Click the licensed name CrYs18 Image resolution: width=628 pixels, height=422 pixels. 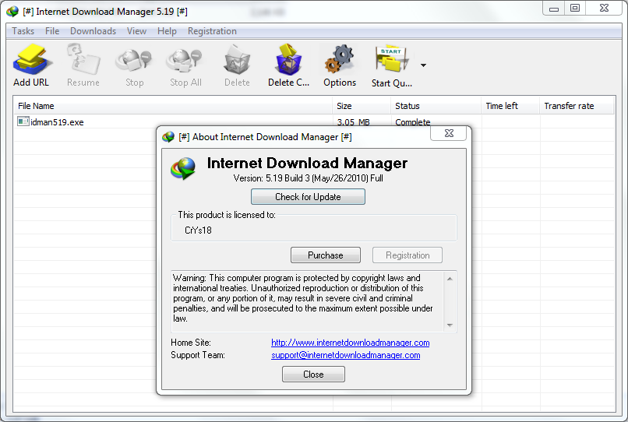[x=198, y=230]
